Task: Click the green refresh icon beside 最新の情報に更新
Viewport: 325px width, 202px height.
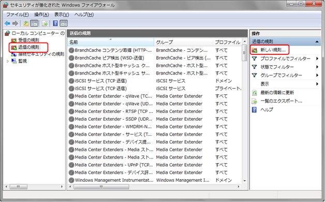Action: coord(255,93)
